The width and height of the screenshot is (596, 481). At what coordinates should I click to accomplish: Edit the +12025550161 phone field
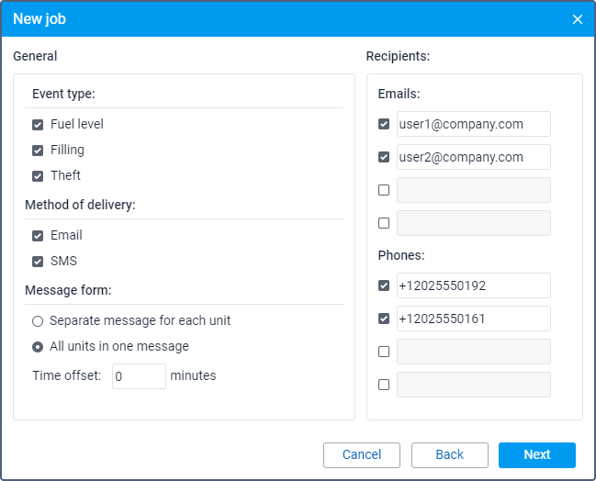coord(473,319)
